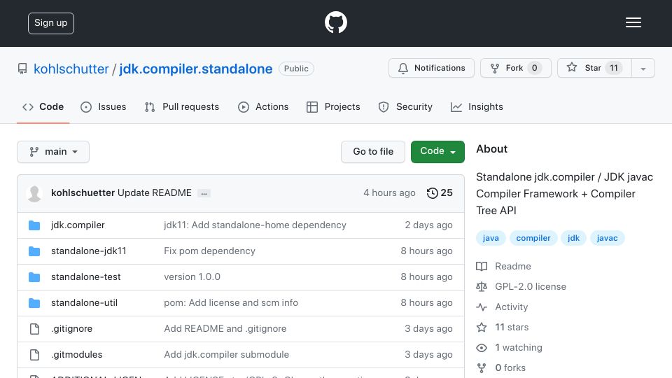The width and height of the screenshot is (672, 378).
Task: Click the Sign up button
Action: (x=51, y=23)
